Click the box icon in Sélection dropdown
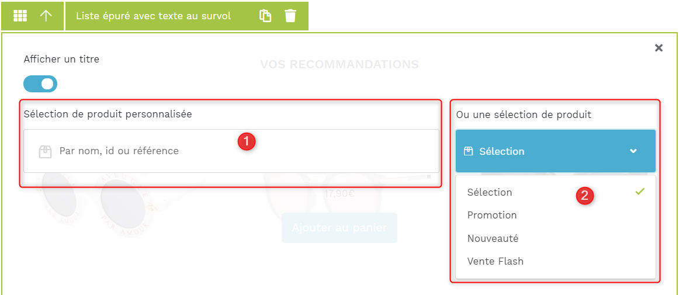Screen dimensions: 679x295 468,151
